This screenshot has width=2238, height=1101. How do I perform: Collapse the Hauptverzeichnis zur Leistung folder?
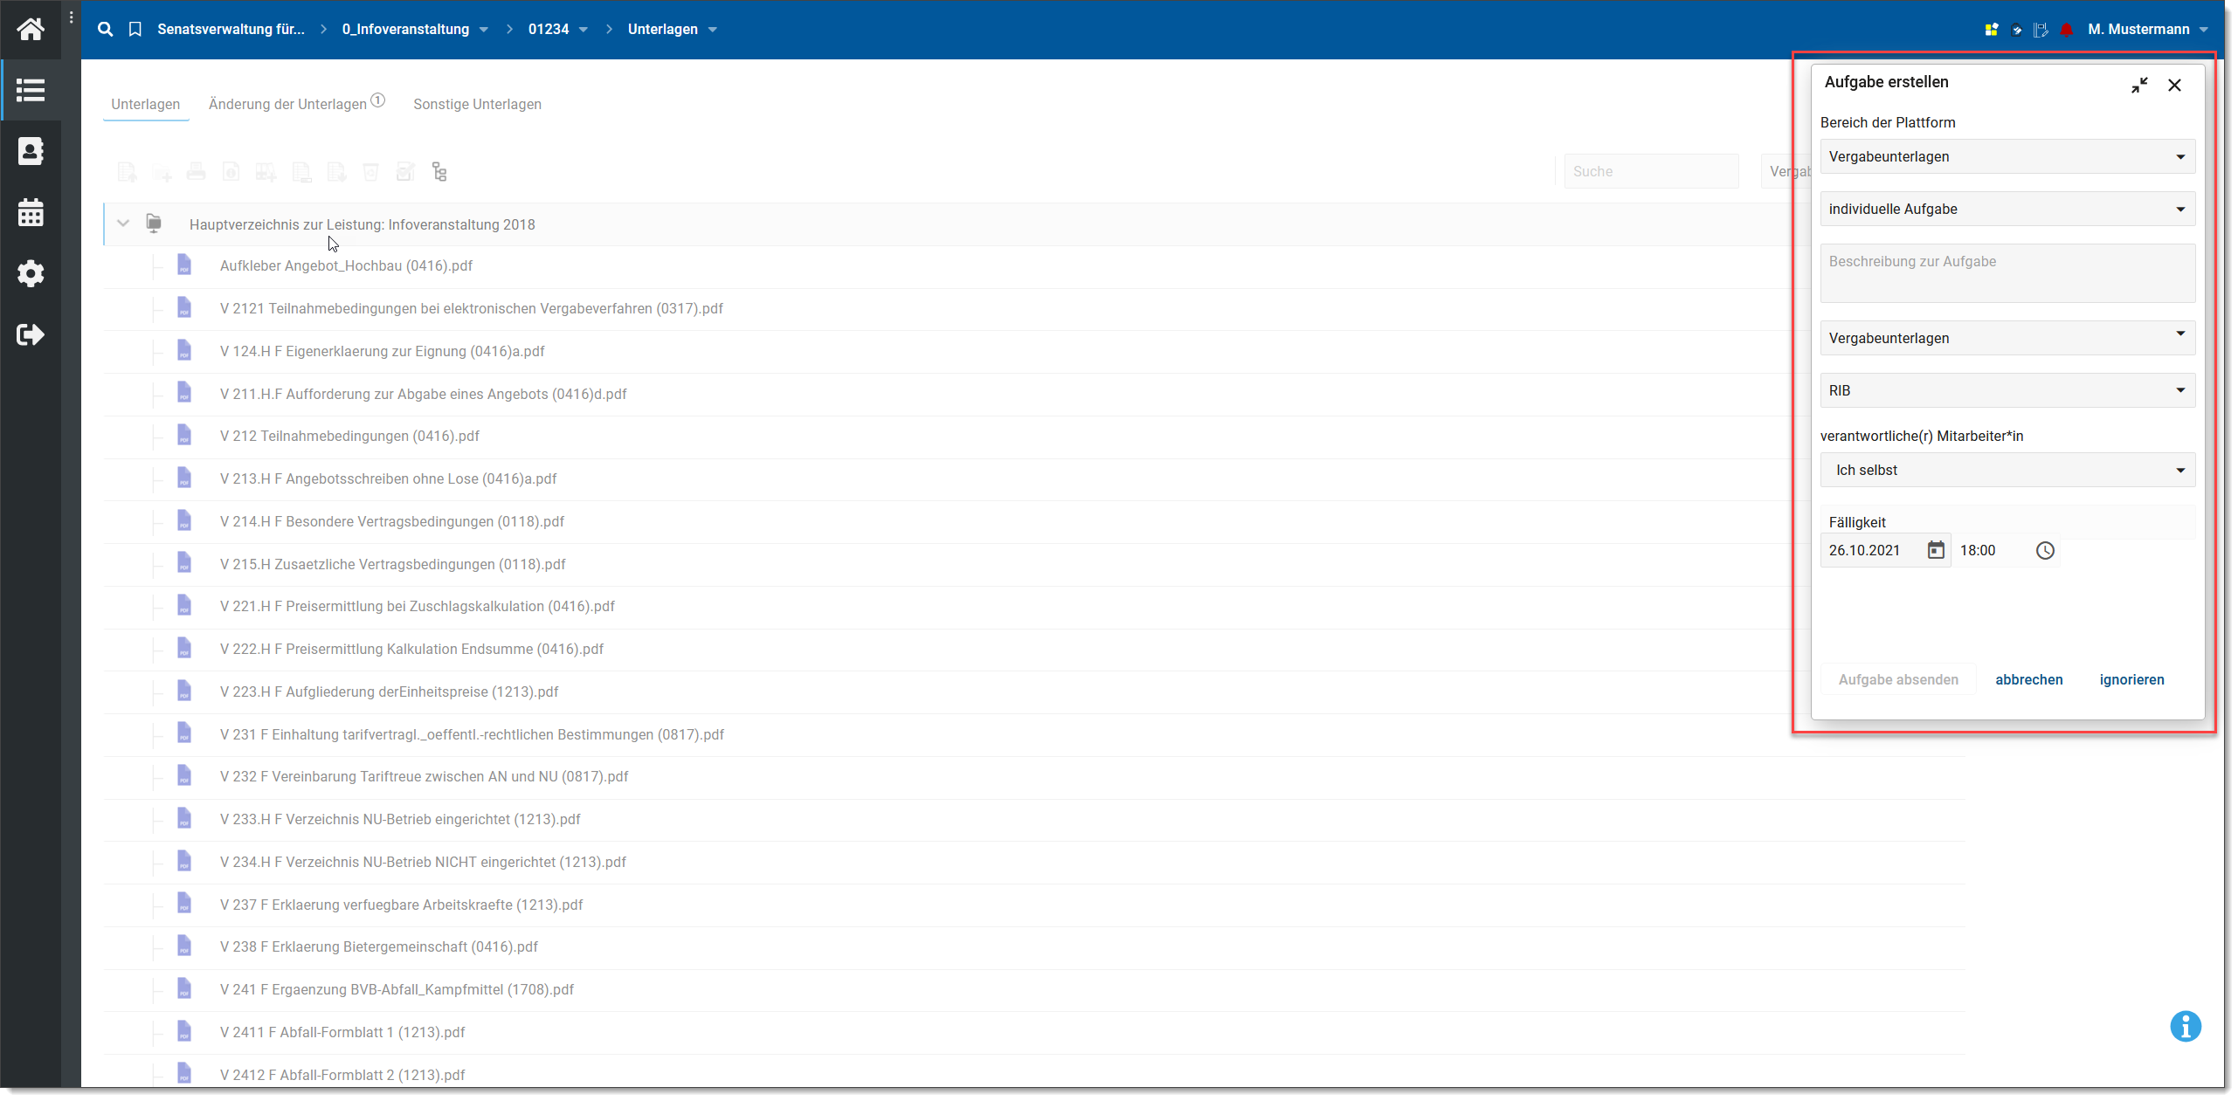pos(123,224)
